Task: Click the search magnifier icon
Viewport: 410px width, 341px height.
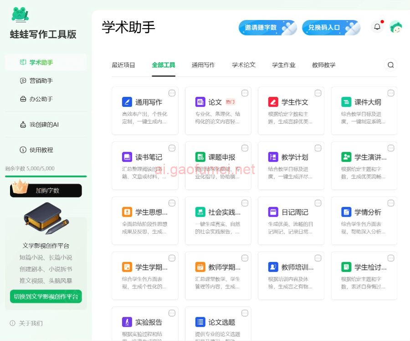Action: [390, 65]
